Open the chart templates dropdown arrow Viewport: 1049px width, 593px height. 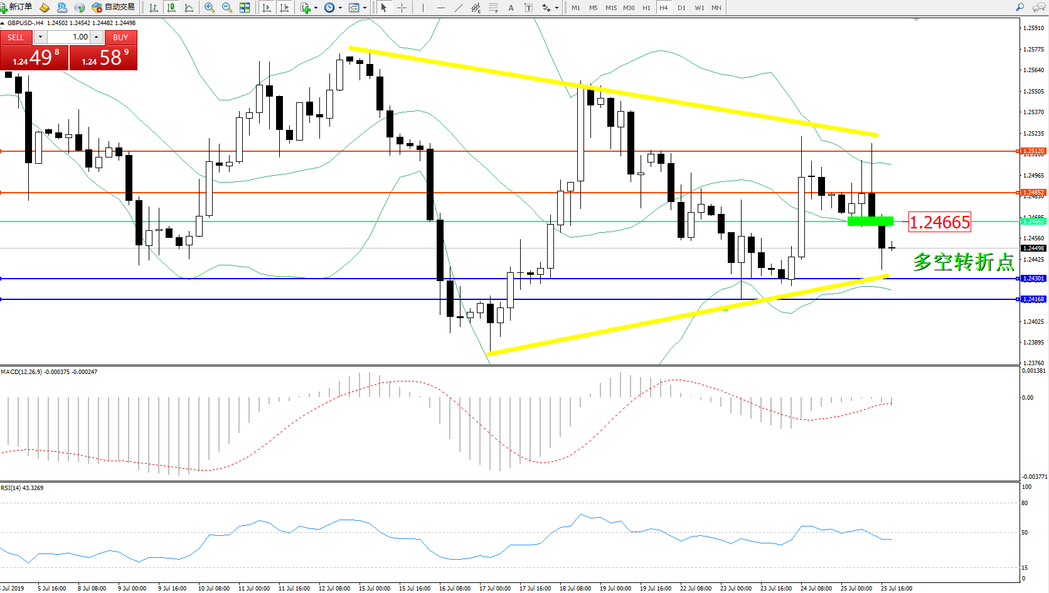(x=365, y=8)
